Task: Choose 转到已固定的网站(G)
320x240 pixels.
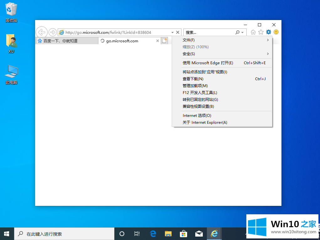Action: [x=222, y=100]
